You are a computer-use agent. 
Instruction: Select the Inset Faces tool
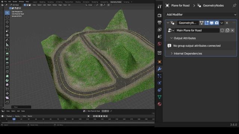coord(7,59)
